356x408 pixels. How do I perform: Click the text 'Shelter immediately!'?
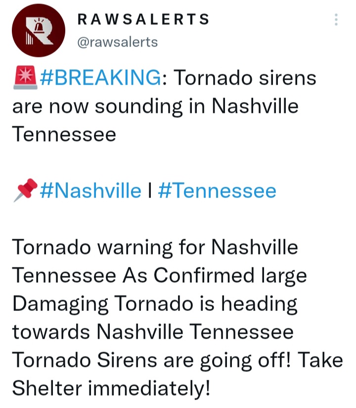pos(111,388)
